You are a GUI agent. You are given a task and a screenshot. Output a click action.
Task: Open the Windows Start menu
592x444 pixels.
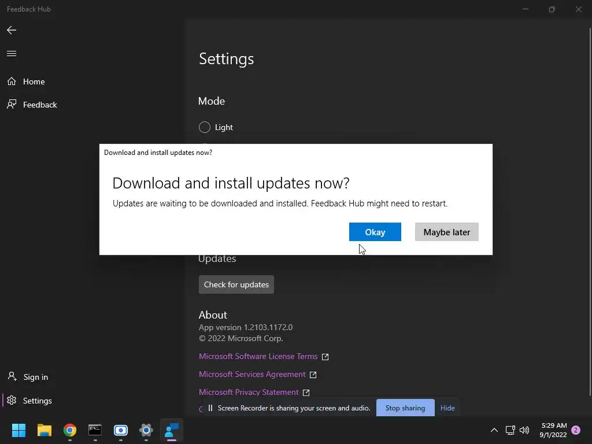18,430
